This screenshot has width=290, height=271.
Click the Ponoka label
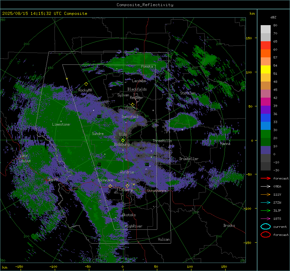(x=147, y=66)
